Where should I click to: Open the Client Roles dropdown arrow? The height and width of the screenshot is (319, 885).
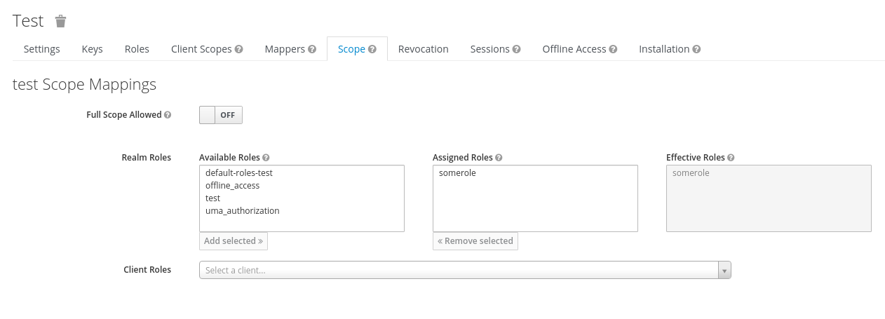click(x=724, y=270)
